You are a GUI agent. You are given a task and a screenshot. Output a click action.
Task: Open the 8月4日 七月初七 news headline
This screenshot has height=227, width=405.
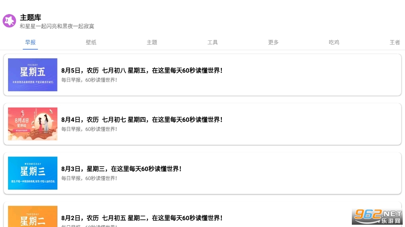point(142,119)
